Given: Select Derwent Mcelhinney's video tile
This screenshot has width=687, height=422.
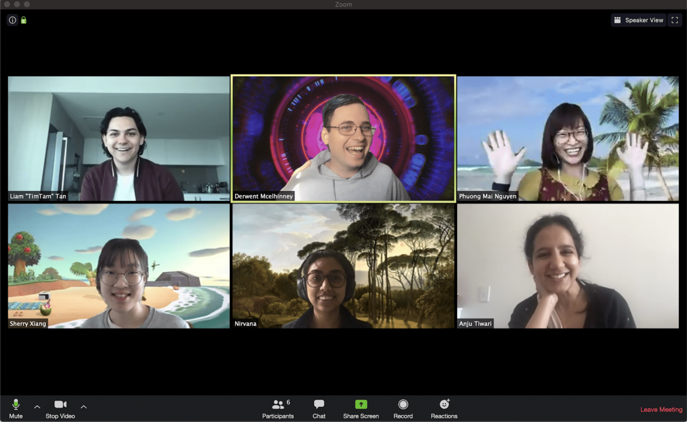Looking at the screenshot, I should pyautogui.click(x=343, y=138).
